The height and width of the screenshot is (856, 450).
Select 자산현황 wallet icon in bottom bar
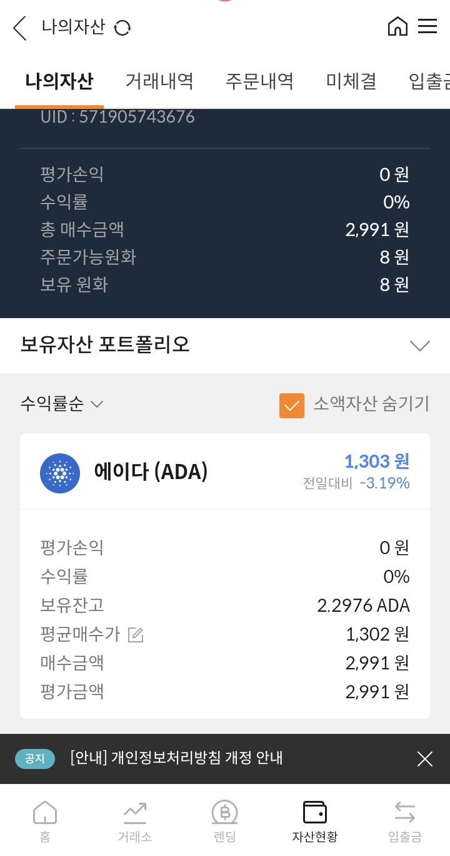click(315, 821)
